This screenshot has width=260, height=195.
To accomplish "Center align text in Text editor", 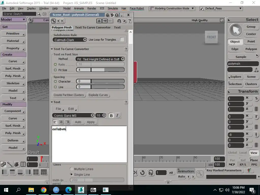I will pos(61,122).
